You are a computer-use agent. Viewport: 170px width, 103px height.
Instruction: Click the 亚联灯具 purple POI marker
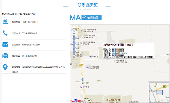click(x=90, y=56)
